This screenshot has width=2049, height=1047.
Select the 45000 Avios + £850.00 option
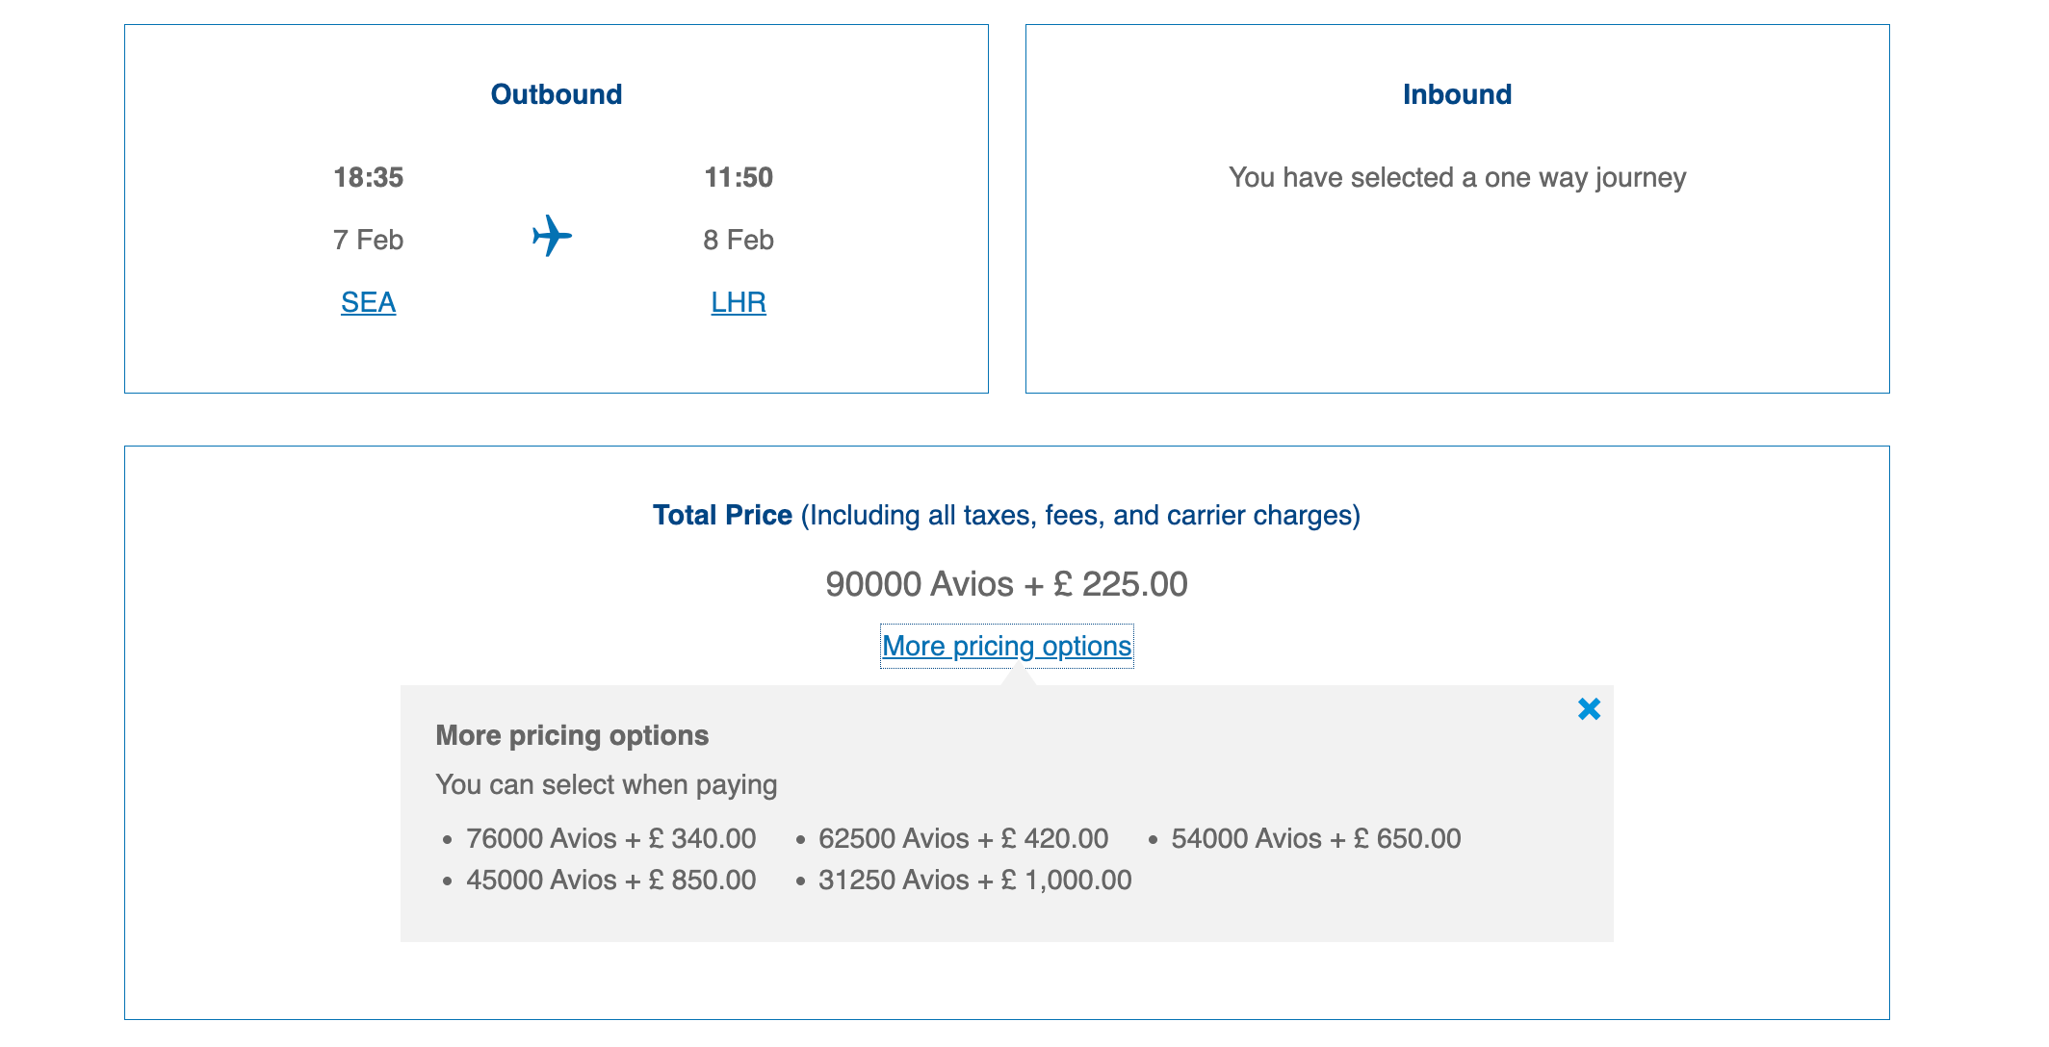click(x=610, y=880)
